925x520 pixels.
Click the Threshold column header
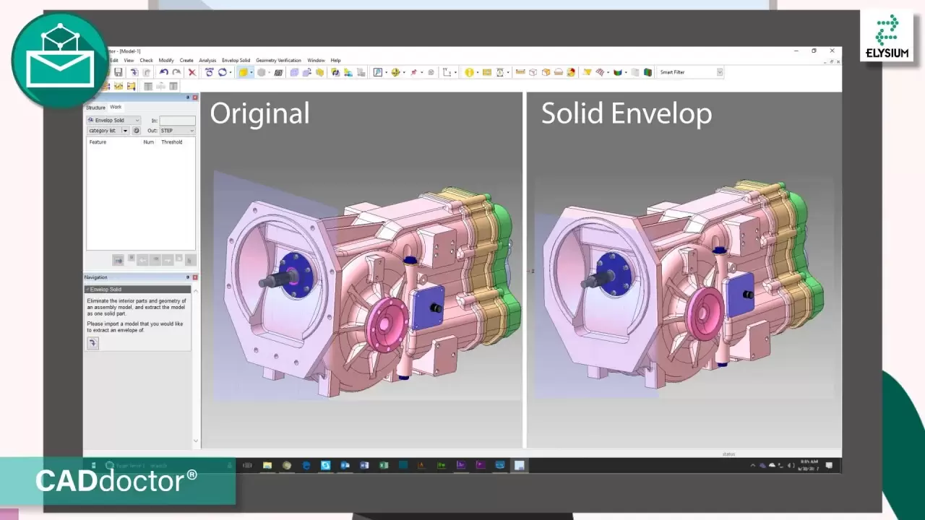172,142
